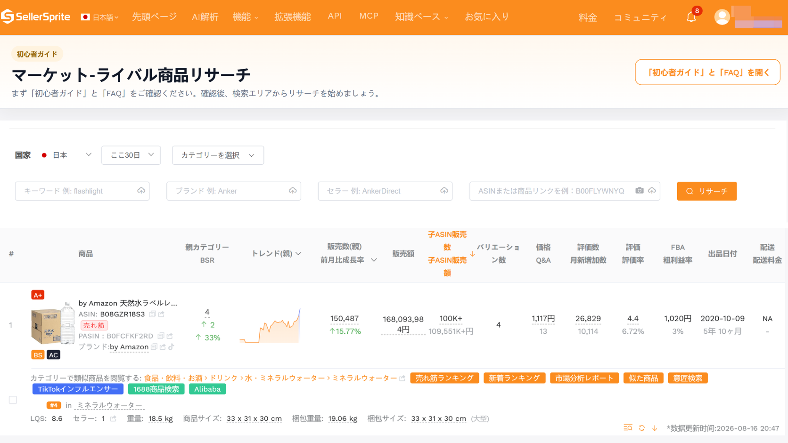Copy the brand name by Amazon
Screen dimensions: 788x443
[x=154, y=347]
